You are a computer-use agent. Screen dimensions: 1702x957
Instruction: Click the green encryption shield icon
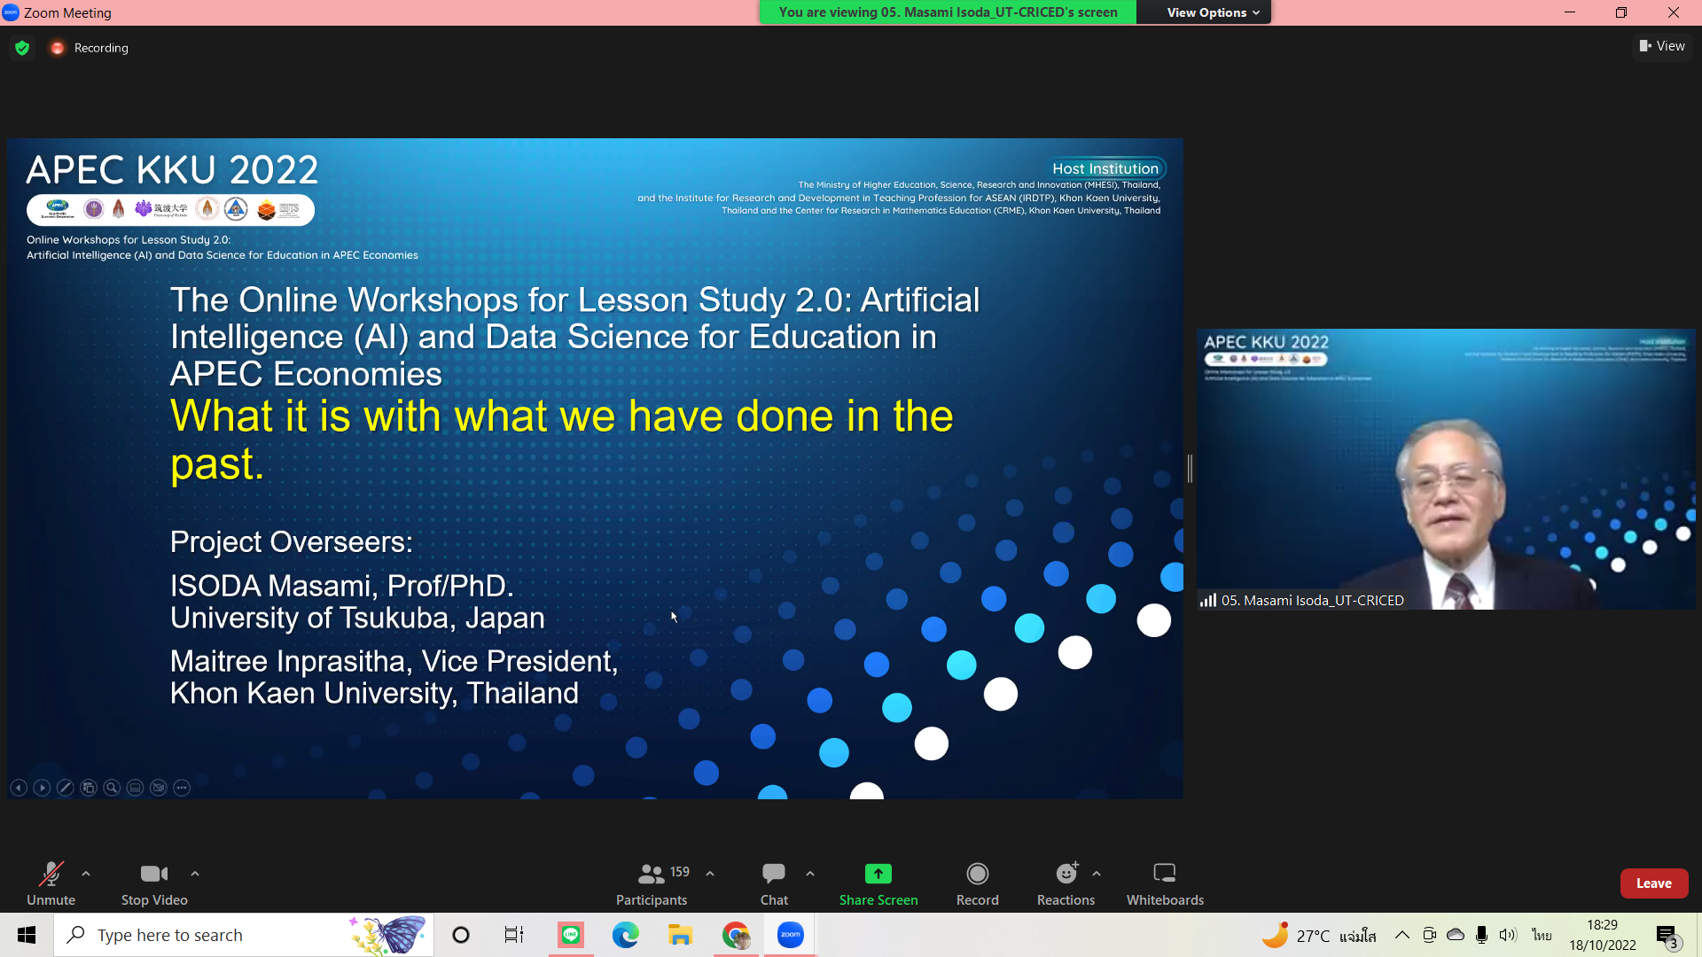point(22,48)
